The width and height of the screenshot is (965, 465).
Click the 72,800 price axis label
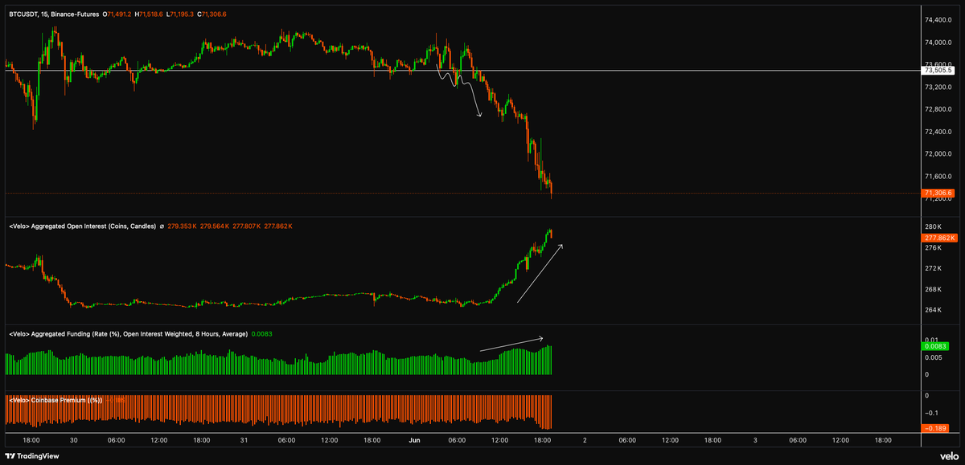coord(938,109)
